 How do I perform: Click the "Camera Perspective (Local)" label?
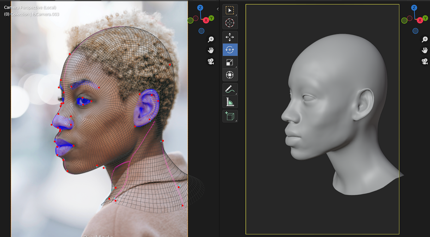30,7
